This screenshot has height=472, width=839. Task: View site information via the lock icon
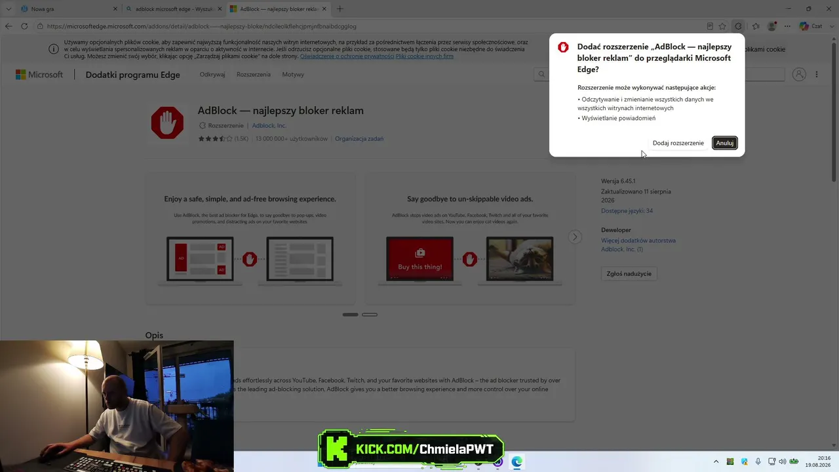pos(41,26)
